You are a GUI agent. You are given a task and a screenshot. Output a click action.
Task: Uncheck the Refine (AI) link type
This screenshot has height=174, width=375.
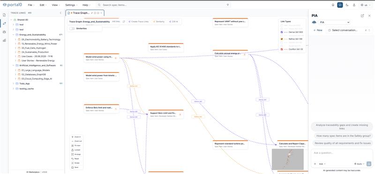[282, 39]
